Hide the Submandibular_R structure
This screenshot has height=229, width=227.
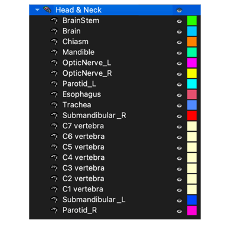(x=179, y=116)
